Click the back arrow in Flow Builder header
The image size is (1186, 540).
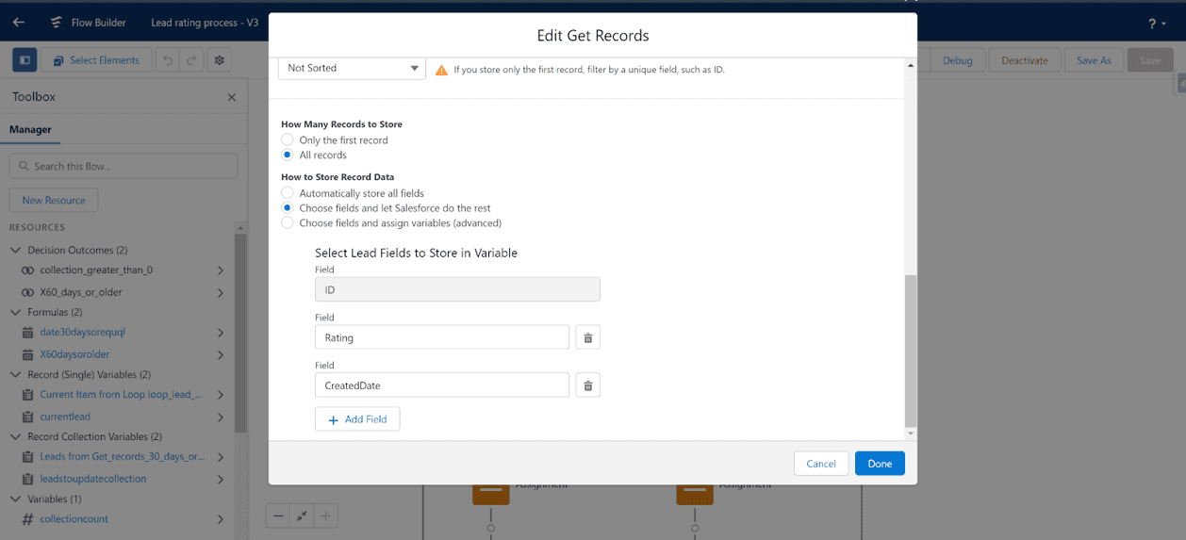click(x=19, y=23)
